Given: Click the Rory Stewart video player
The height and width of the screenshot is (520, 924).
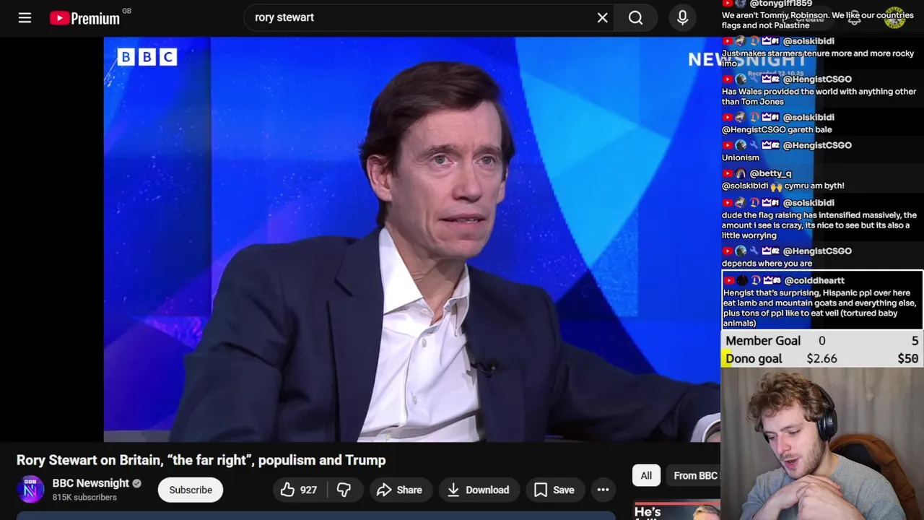Looking at the screenshot, I should coord(411,239).
